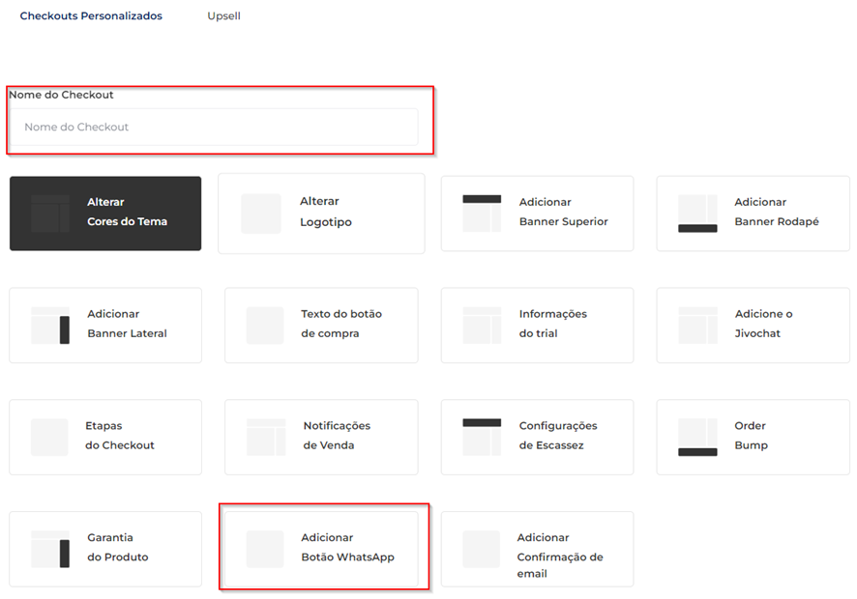Screen dimensions: 857x599
Task: Open the Upsell tab
Action: 223,15
